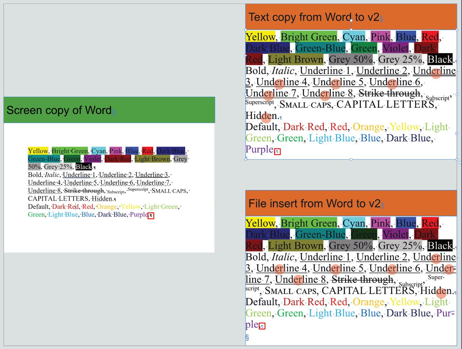The height and width of the screenshot is (349, 462).
Task: Click 'Orange' in the Word screen copy image
Action: [x=107, y=206]
